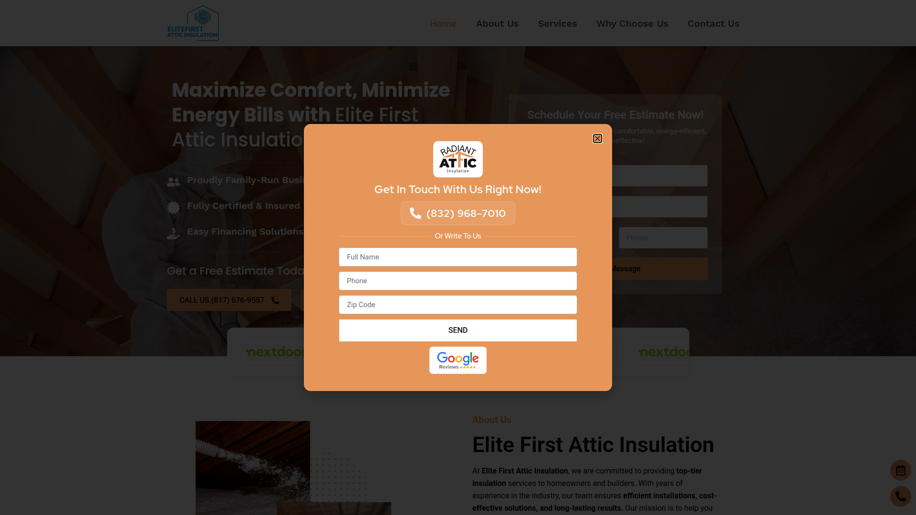This screenshot has width=916, height=515.
Task: Click the floating phone call icon
Action: [x=901, y=496]
